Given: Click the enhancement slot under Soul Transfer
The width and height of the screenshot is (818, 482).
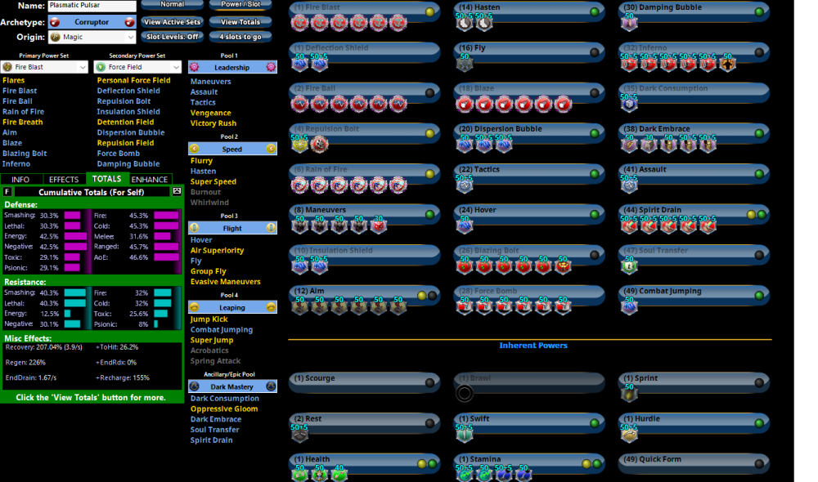Looking at the screenshot, I should point(628,266).
